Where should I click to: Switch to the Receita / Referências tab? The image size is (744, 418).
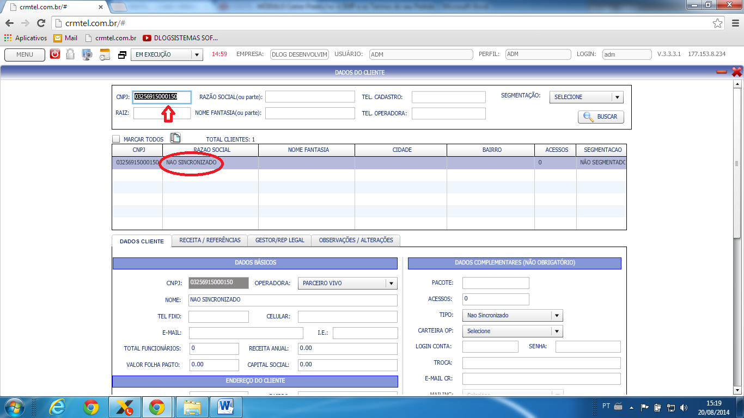(210, 240)
